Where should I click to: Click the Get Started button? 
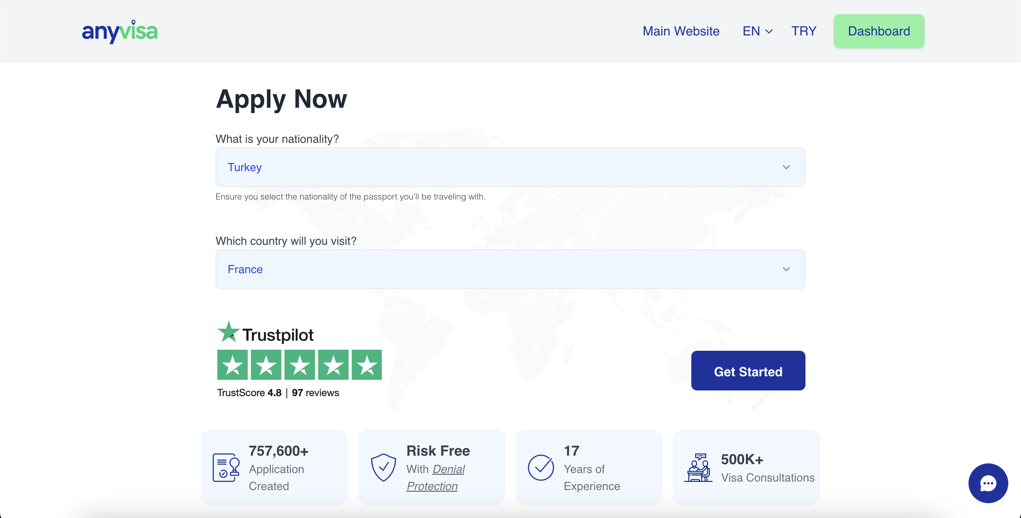[x=748, y=371]
